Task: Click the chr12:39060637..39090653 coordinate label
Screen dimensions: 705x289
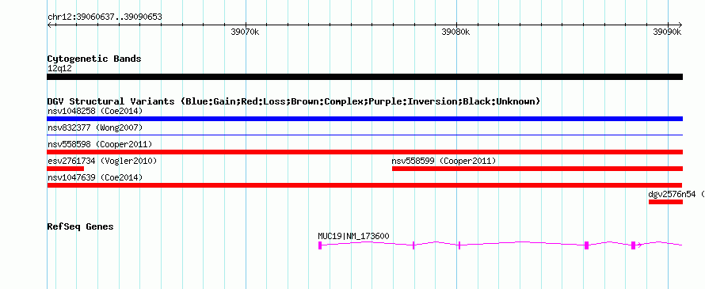Action: point(105,17)
